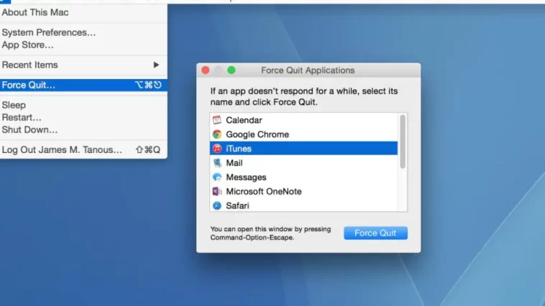Click the iTunes icon in the list
This screenshot has width=545, height=306.
[217, 149]
